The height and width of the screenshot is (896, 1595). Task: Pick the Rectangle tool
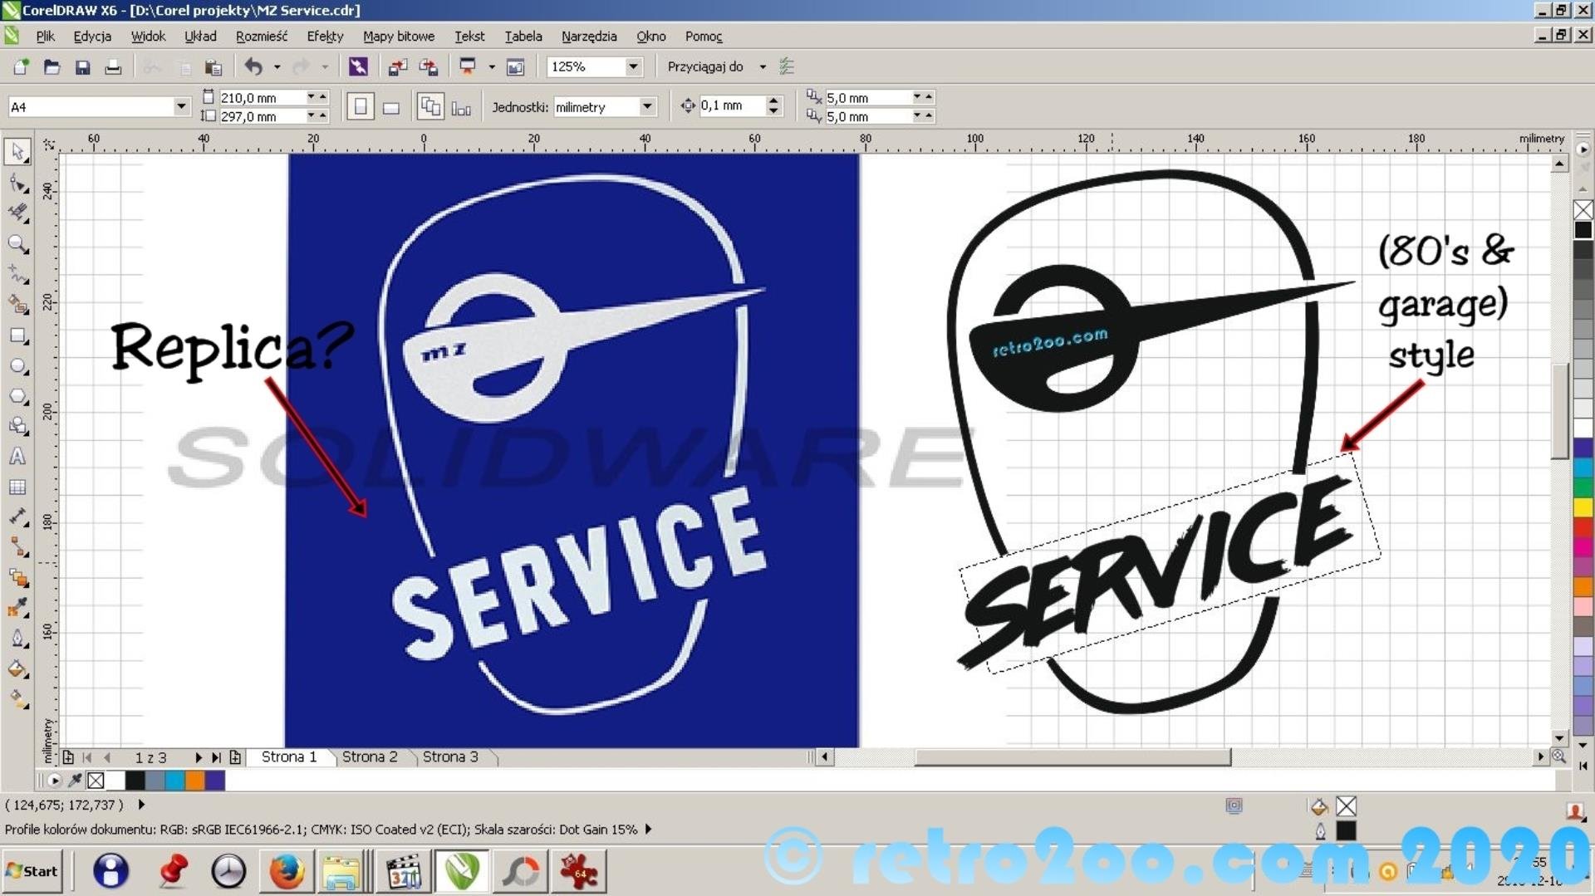pyautogui.click(x=17, y=336)
